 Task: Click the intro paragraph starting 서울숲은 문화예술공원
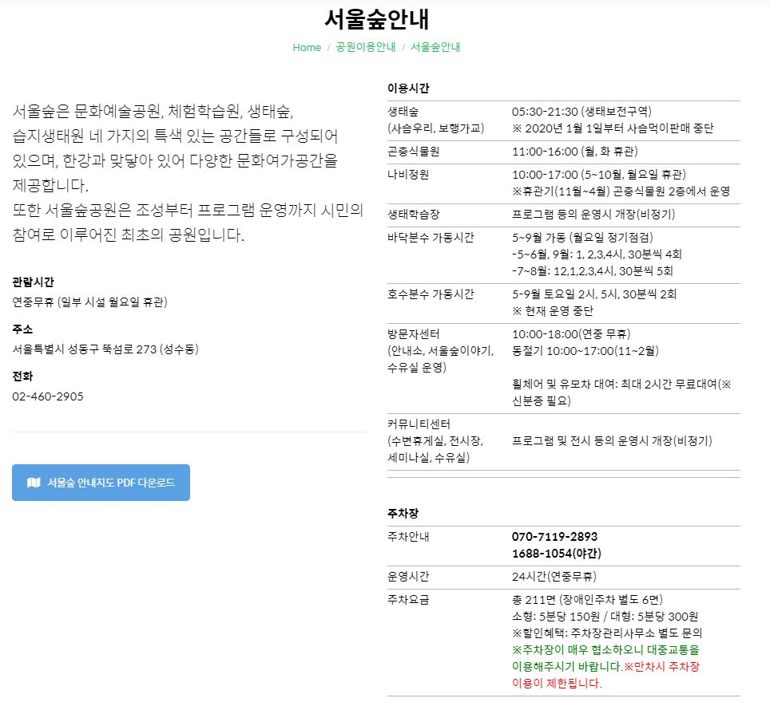(175, 148)
